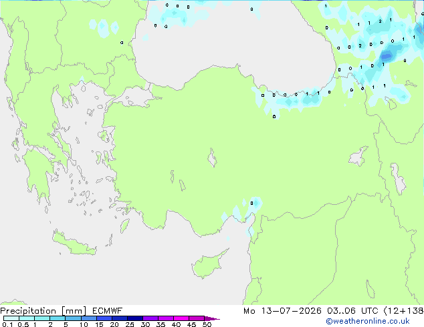Click the 45–50 mm legend color swatch
The height and width of the screenshot is (327, 424).
(x=197, y=318)
